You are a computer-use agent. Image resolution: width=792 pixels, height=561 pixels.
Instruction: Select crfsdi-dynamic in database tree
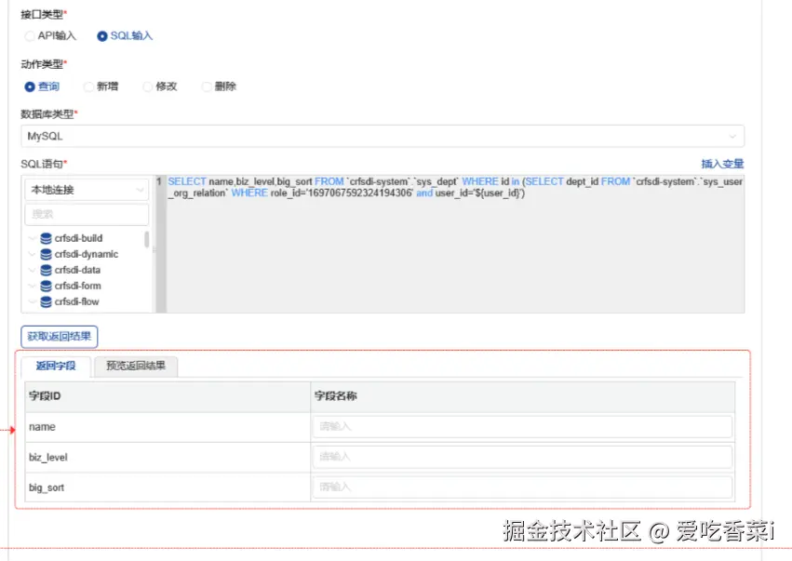(87, 254)
